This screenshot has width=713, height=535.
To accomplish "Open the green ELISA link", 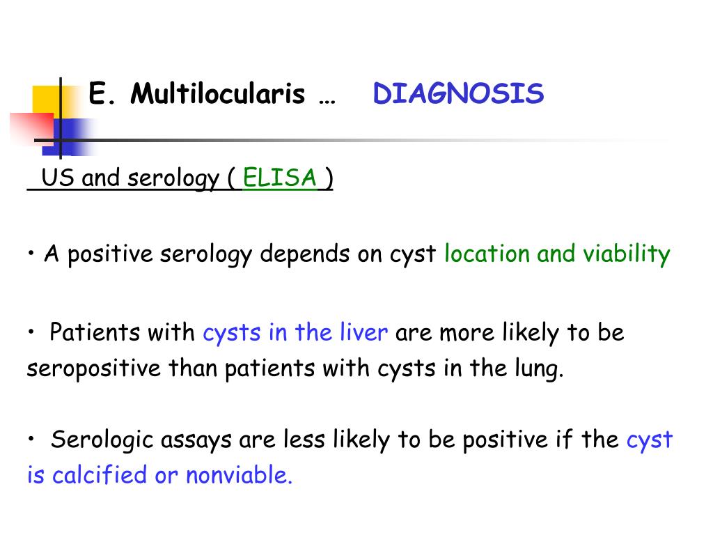I will pos(280,178).
